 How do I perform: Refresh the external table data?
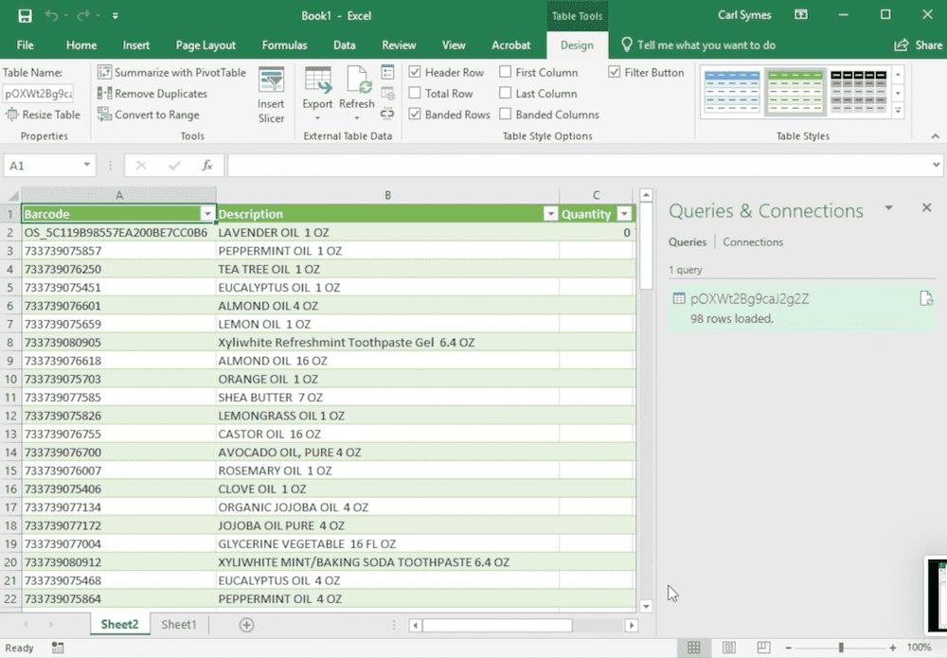tap(356, 93)
